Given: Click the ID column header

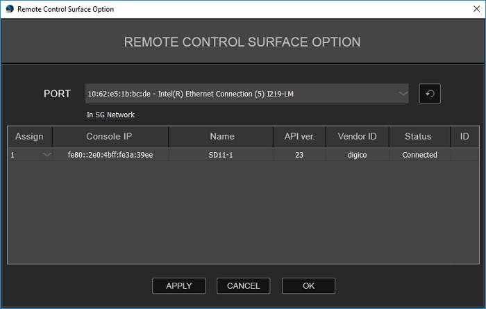Looking at the screenshot, I should (464, 137).
